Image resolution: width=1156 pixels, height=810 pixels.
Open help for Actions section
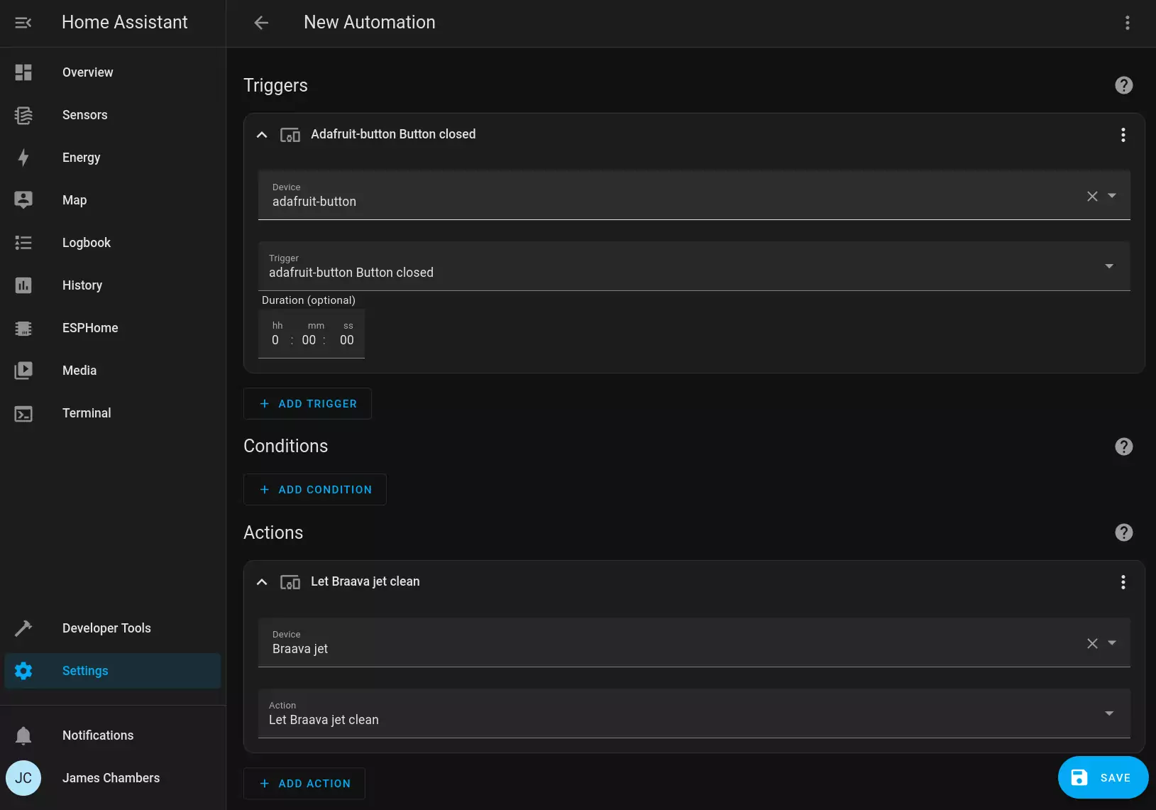[1123, 532]
